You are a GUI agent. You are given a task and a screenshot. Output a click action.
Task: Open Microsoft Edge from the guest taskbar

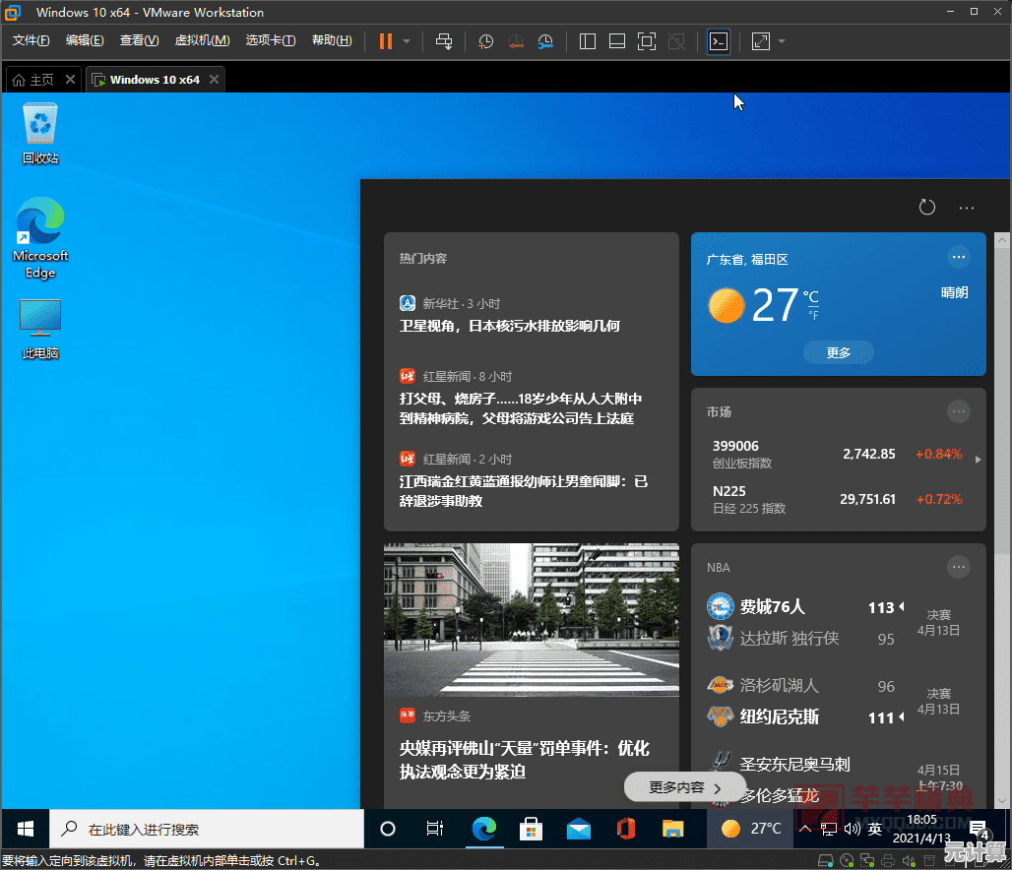click(483, 829)
